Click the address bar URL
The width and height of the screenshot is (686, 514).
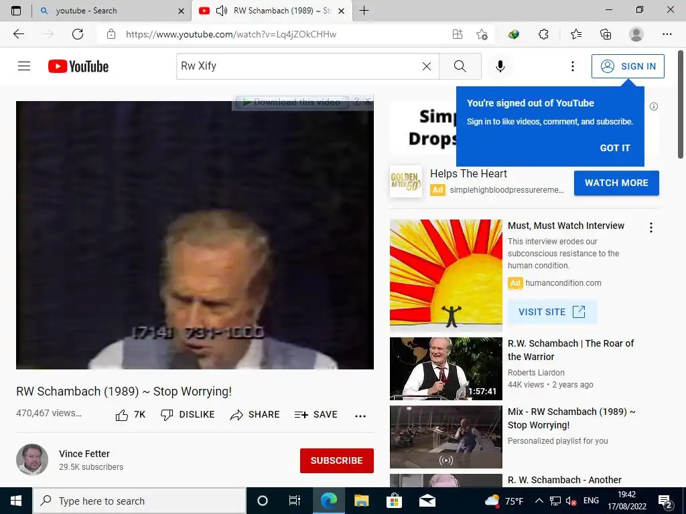(231, 34)
